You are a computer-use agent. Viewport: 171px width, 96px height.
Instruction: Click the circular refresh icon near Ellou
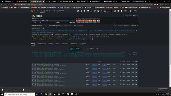point(131,11)
